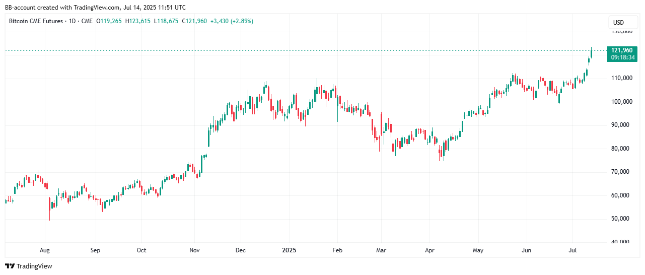
Task: Click the current price label 121,960
Action: click(622, 50)
